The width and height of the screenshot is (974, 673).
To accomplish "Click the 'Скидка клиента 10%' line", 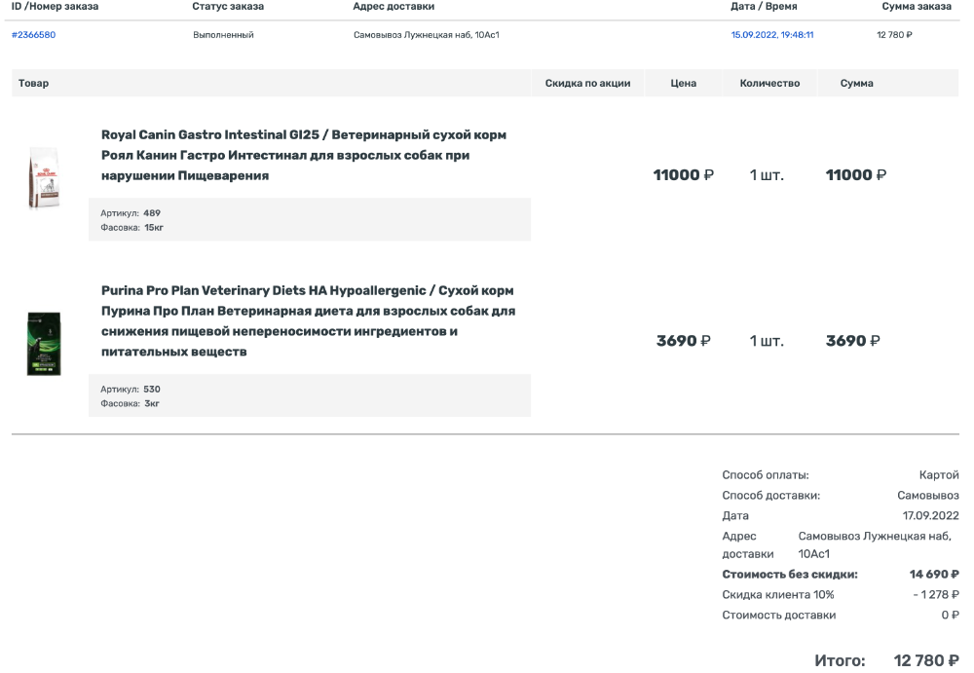I will (777, 594).
